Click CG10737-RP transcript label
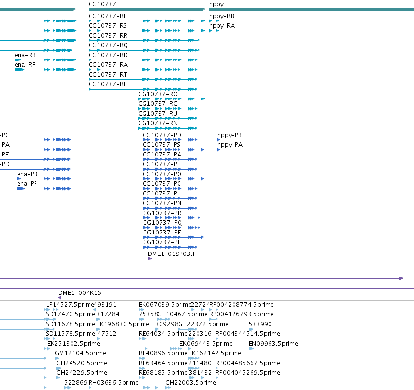The image size is (414, 390). (x=108, y=84)
